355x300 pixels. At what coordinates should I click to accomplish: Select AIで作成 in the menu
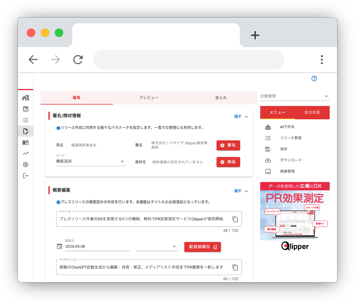[x=287, y=127]
